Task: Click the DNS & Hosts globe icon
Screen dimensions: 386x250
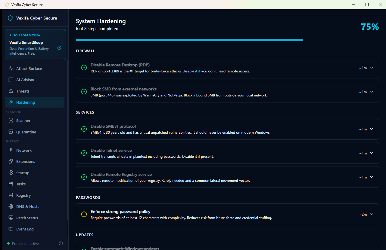Action: [11, 206]
